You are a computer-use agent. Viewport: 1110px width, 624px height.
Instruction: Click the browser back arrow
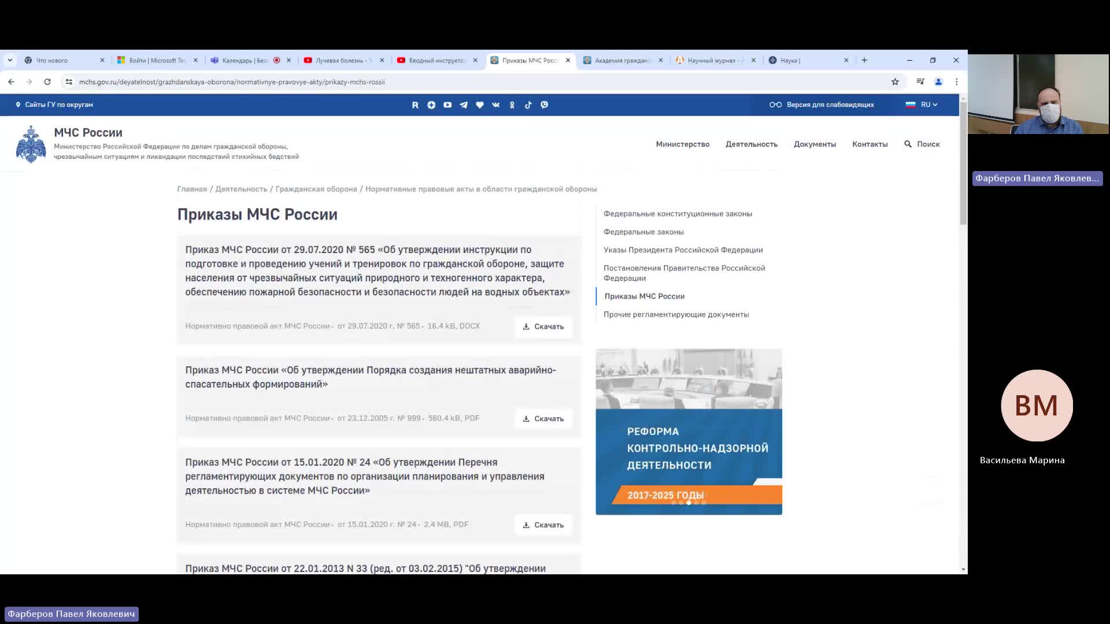(x=11, y=82)
